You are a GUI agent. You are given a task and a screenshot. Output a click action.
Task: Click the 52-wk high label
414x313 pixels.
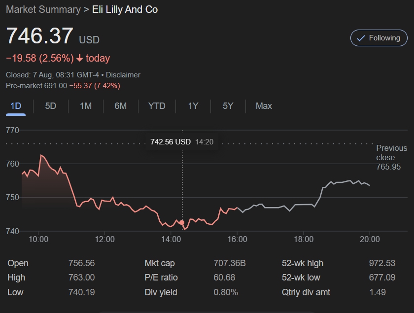click(303, 263)
